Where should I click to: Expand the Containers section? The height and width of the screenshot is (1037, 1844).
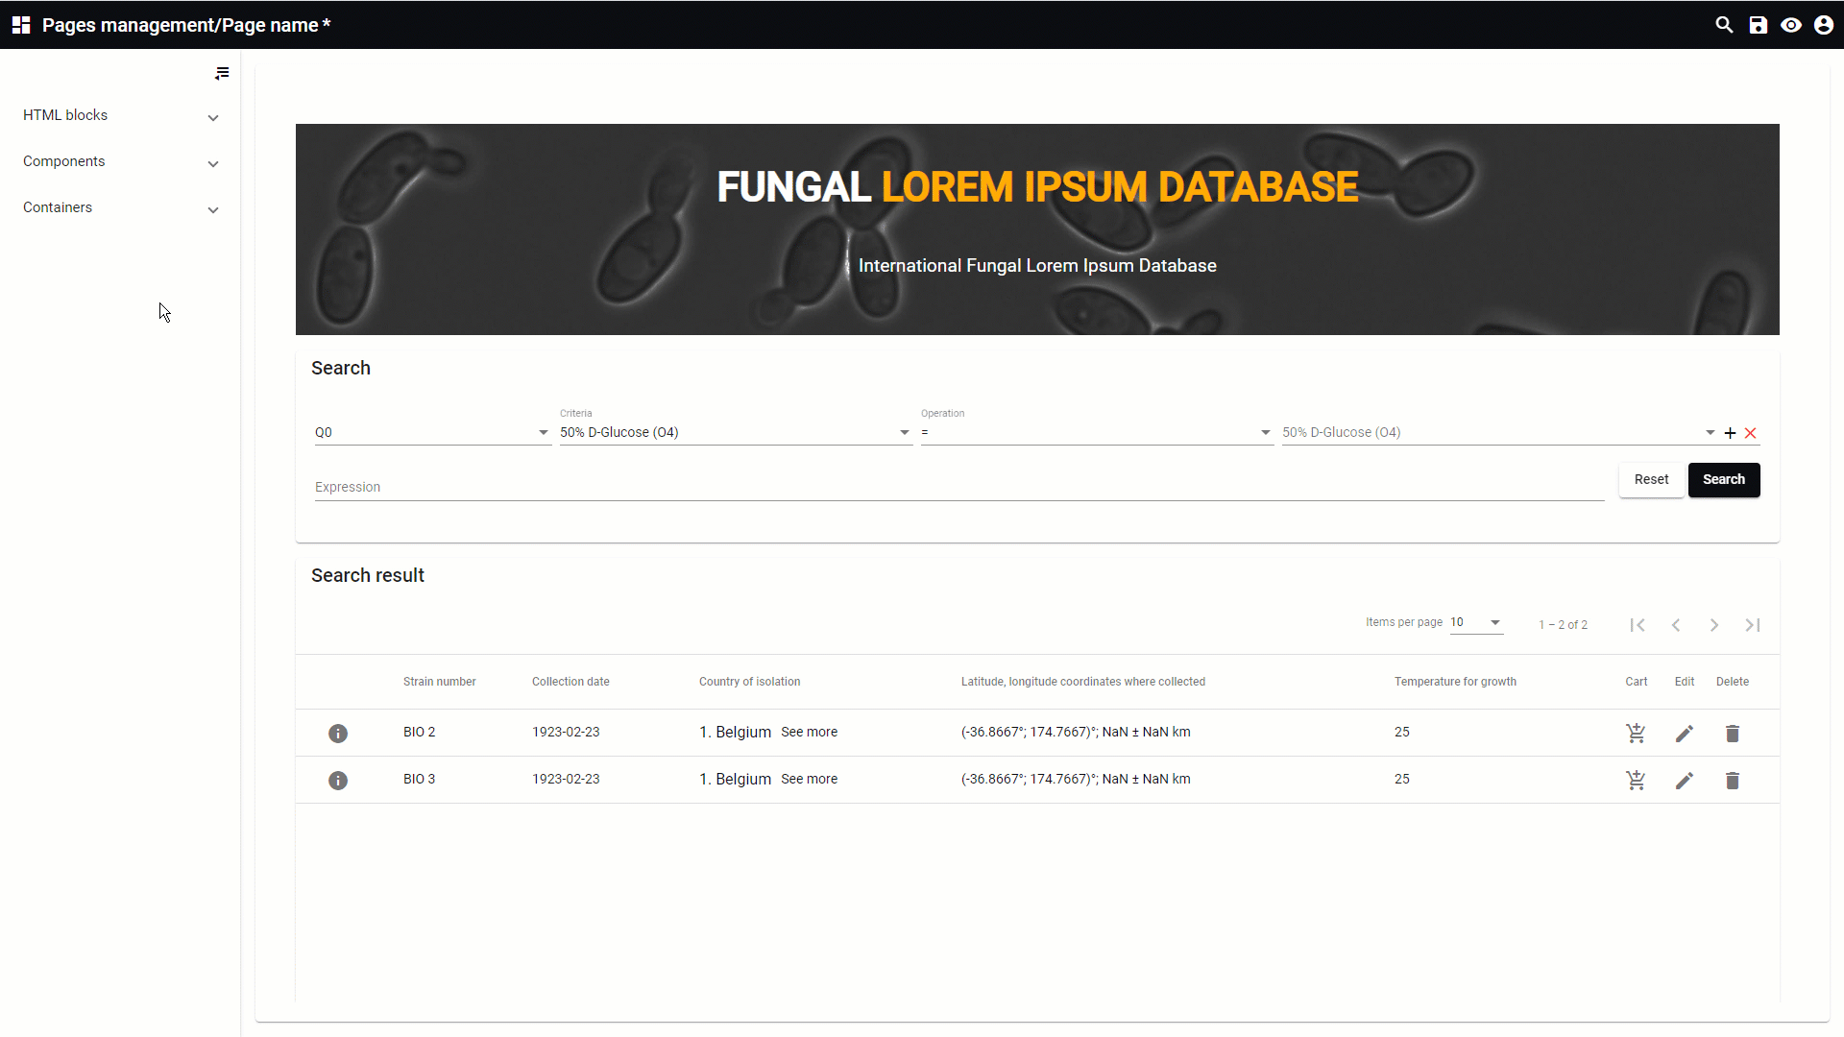click(x=120, y=207)
